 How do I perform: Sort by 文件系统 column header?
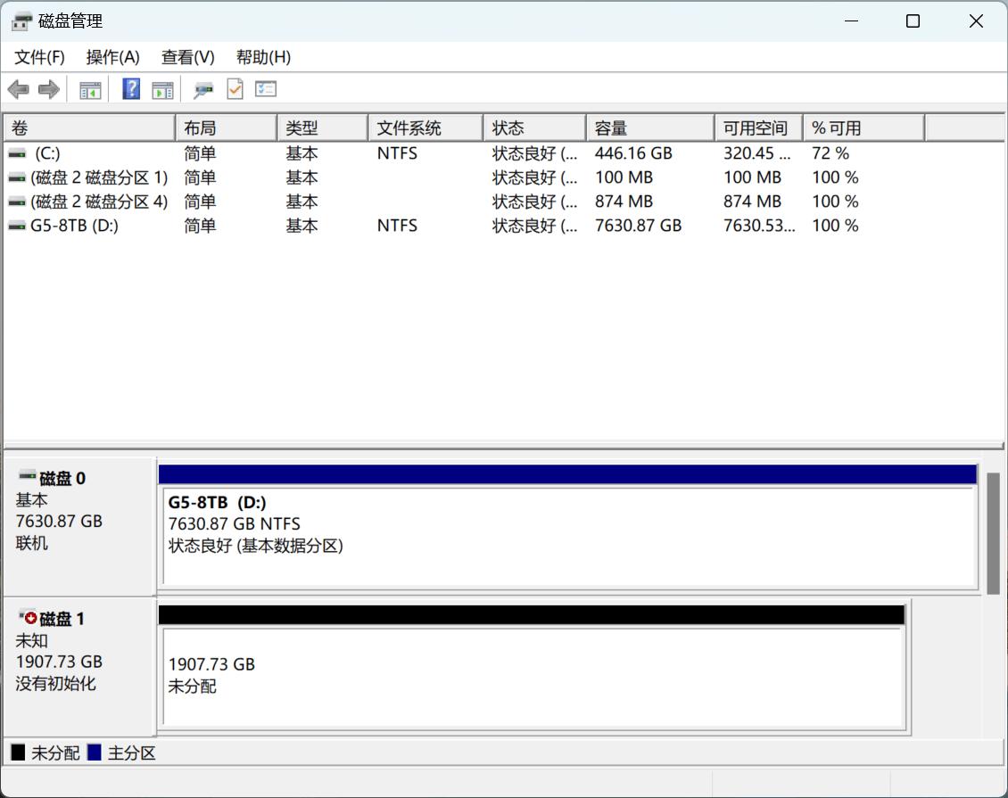[x=424, y=128]
